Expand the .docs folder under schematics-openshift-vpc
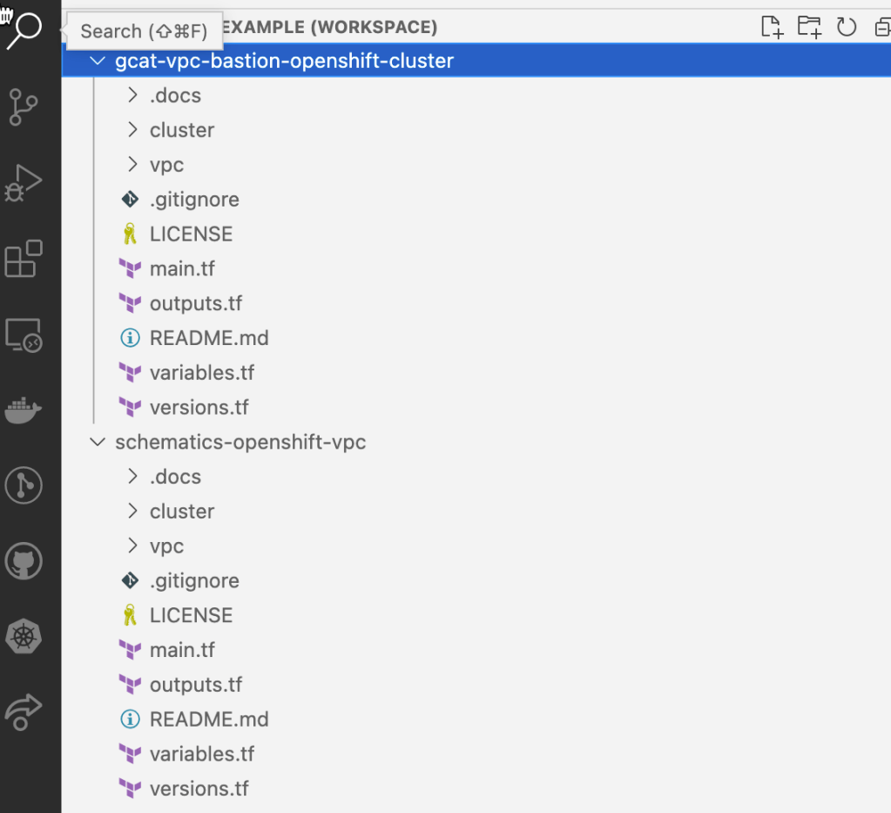This screenshot has height=813, width=891. click(x=175, y=477)
